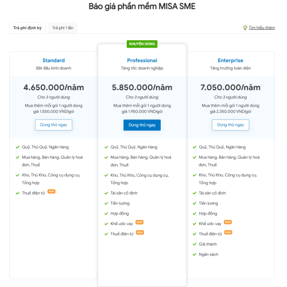Click 'Tiền lương' in Professional list
The image size is (287, 287).
[120, 203]
